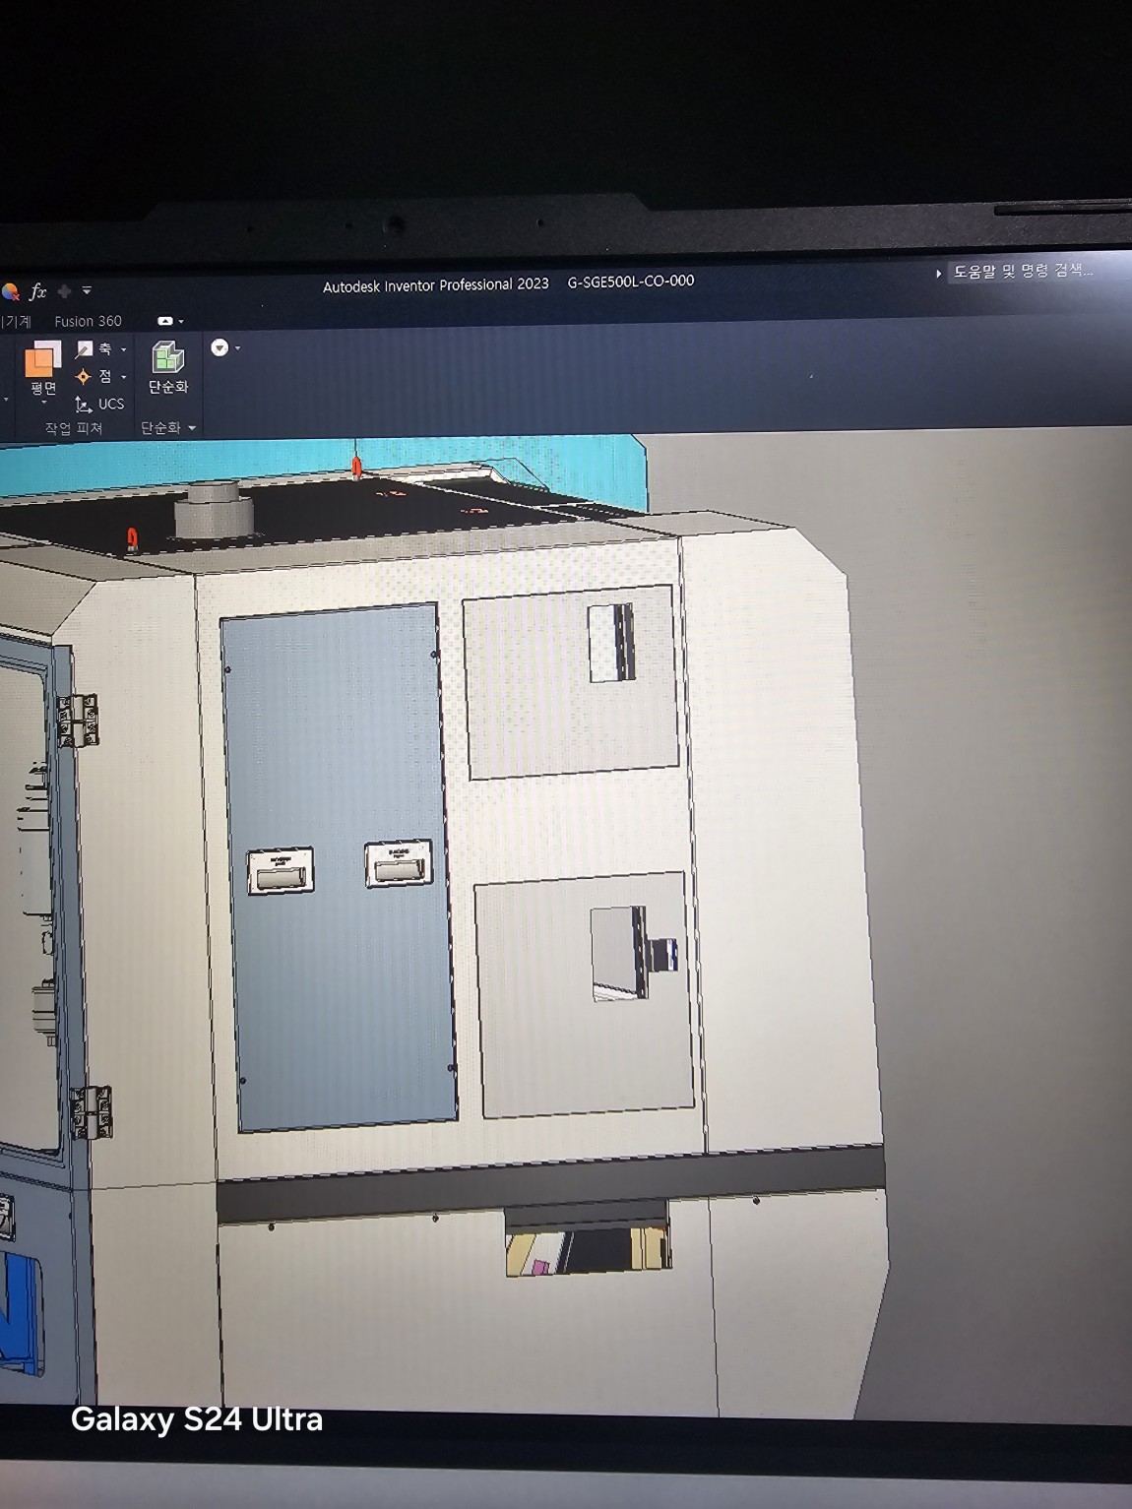Click the appearance color ball icon
1132x1509 pixels.
tap(10, 291)
